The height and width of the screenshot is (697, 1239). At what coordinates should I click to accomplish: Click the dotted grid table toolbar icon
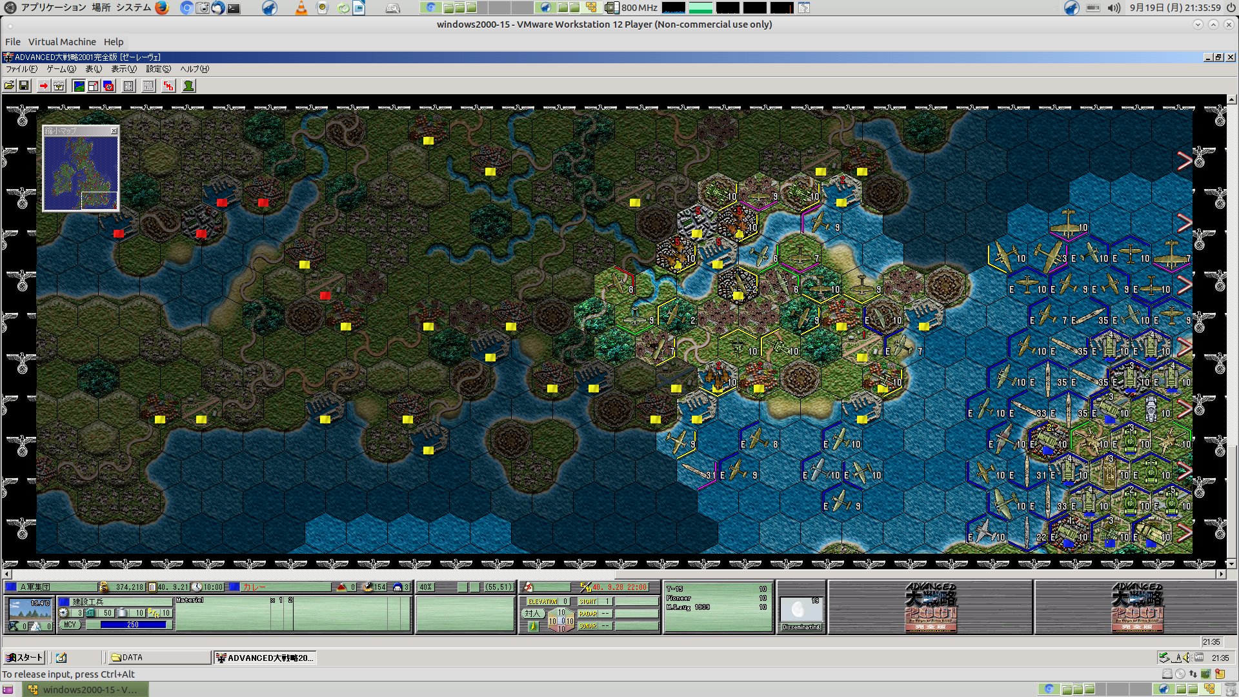click(128, 86)
